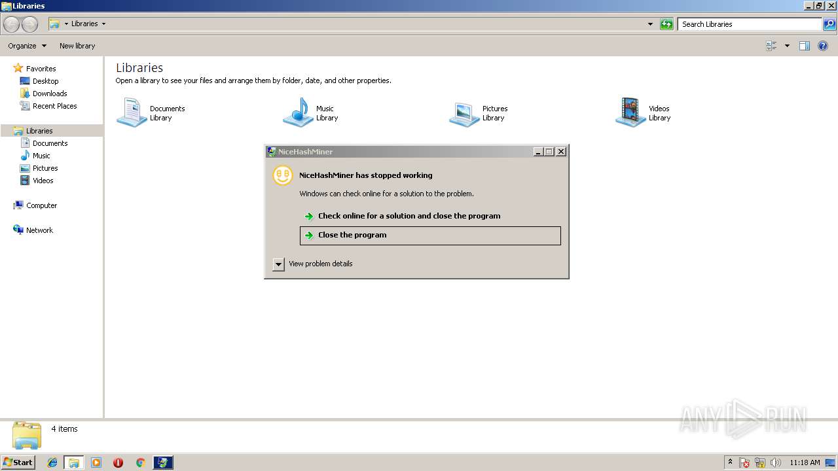Minimize the NiceHashMiner dialog
The width and height of the screenshot is (838, 471).
coord(538,152)
